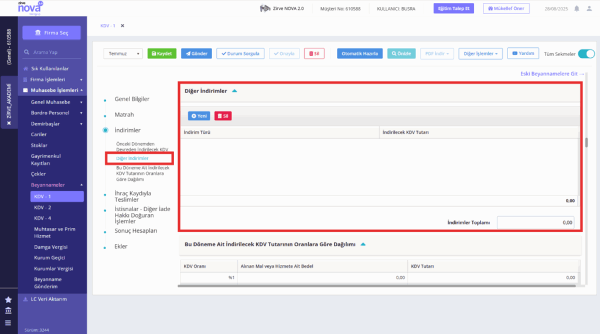Click the bank building icon in sidebar

pos(8,311)
